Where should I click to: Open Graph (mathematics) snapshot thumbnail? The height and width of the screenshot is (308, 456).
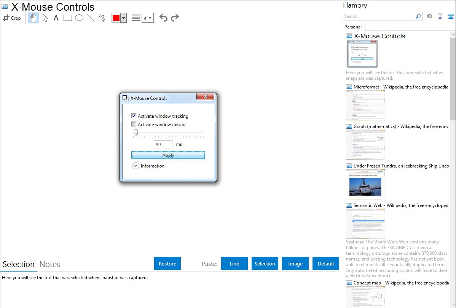365,145
